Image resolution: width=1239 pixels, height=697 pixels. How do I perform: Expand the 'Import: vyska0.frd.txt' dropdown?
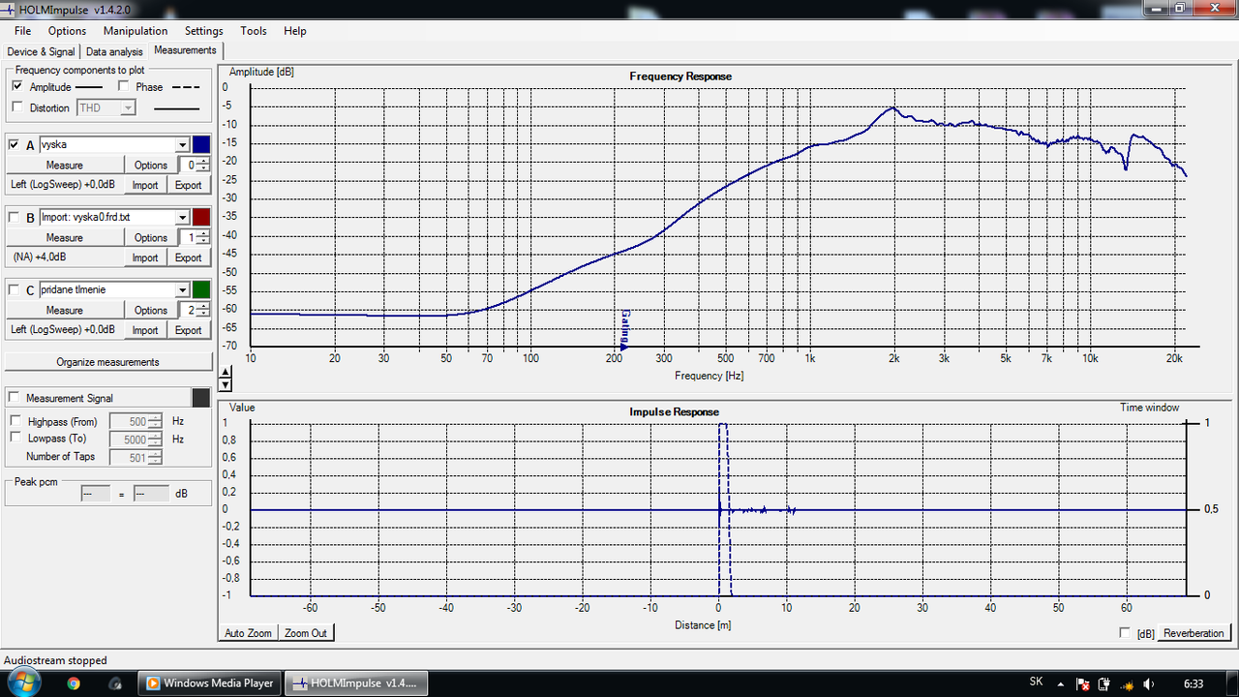pos(182,217)
